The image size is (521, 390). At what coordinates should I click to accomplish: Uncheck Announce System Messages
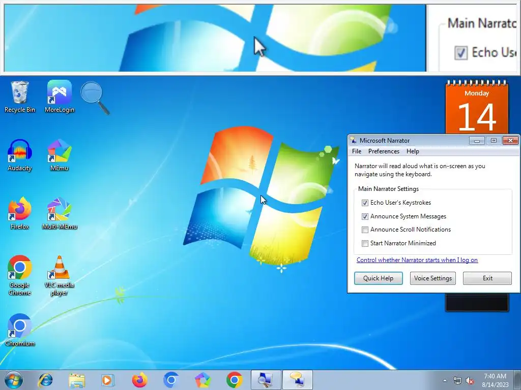point(365,216)
